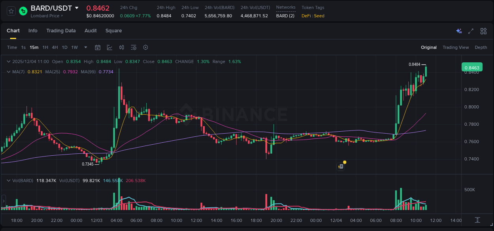
Task: Collapse the MA(7) indicator row chevron
Action: point(9,72)
